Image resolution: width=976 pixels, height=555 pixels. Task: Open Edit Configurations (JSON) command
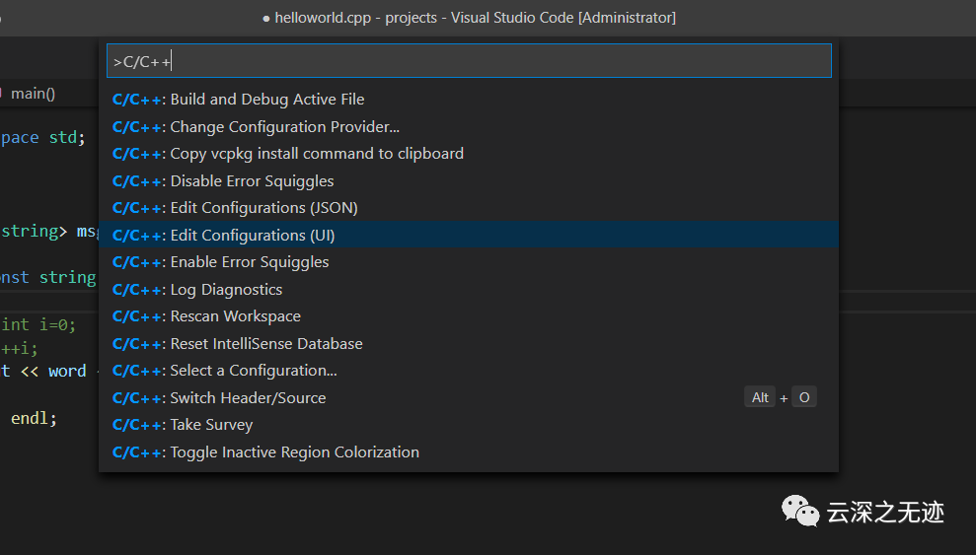pyautogui.click(x=469, y=208)
